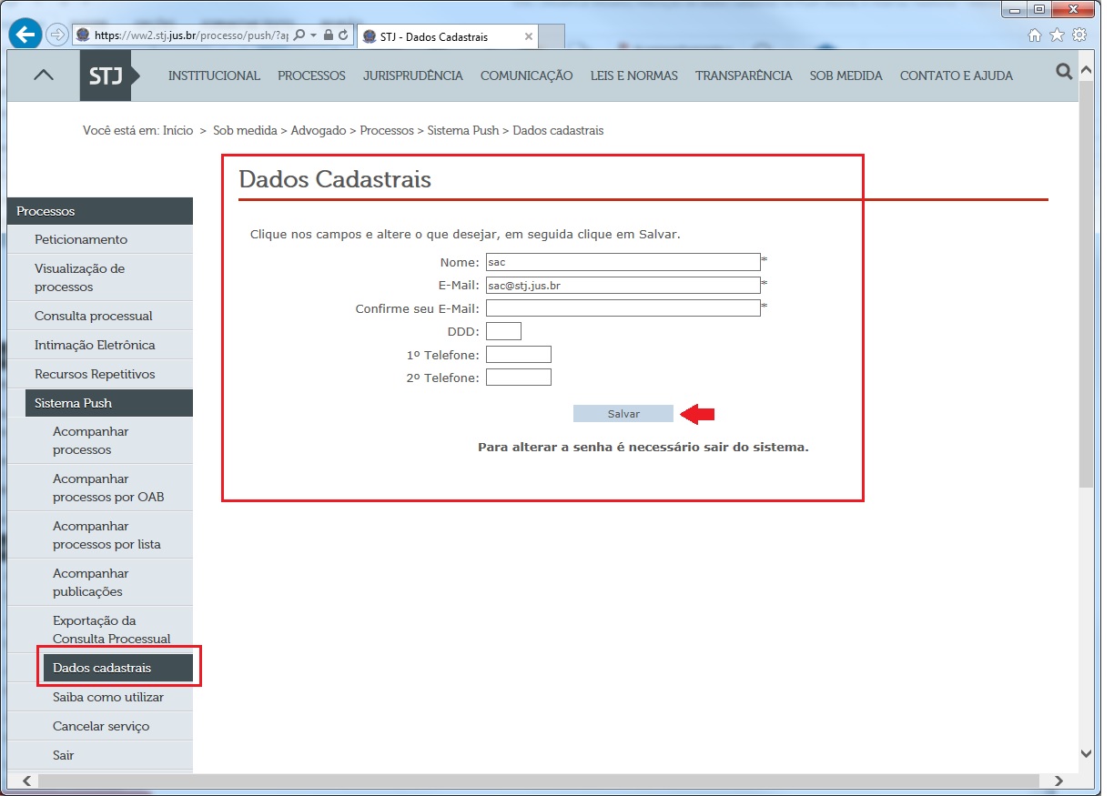Open the JURISPRUDÊNCIA menu
This screenshot has height=796, width=1114.
click(412, 76)
